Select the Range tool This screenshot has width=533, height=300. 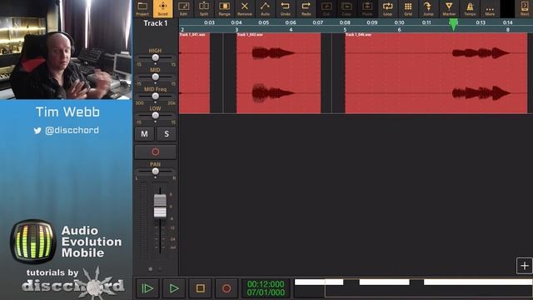tap(224, 8)
